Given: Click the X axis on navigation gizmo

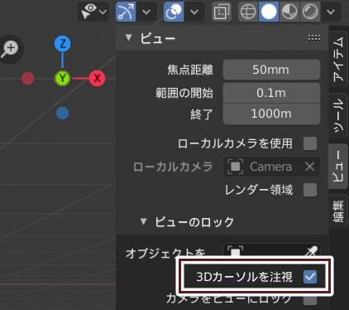Looking at the screenshot, I should click(97, 78).
